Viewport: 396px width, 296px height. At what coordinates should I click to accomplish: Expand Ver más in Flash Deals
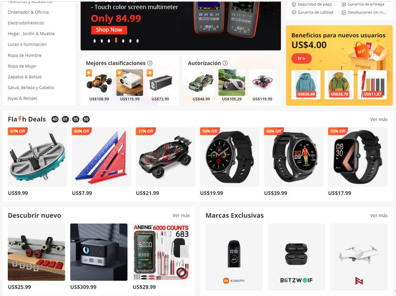379,119
